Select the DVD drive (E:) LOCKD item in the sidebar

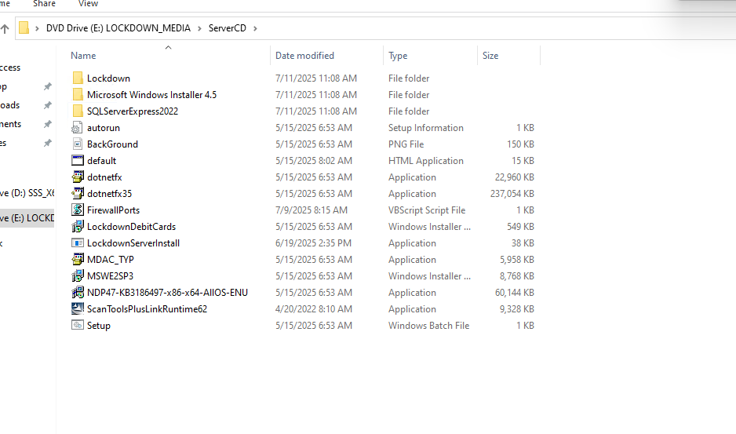[x=27, y=218]
